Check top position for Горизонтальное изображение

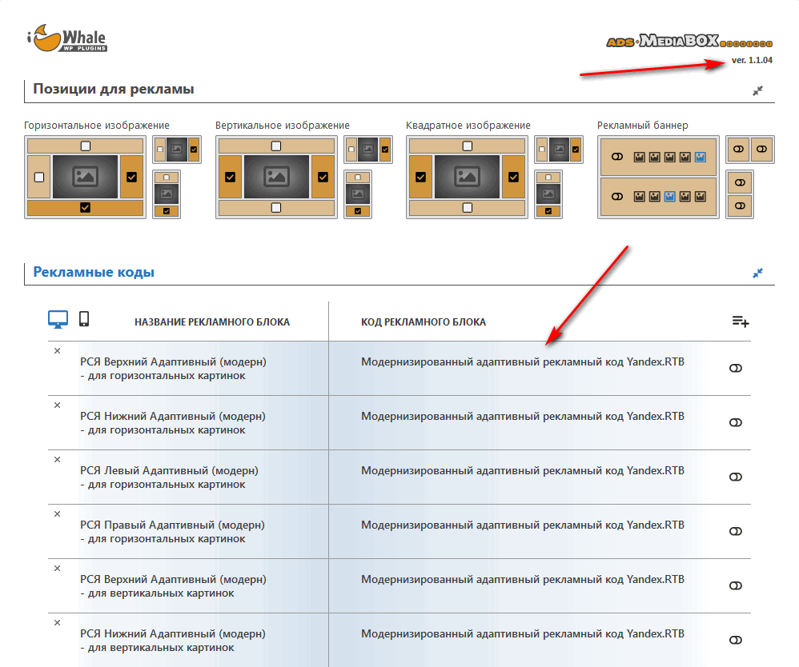[86, 146]
